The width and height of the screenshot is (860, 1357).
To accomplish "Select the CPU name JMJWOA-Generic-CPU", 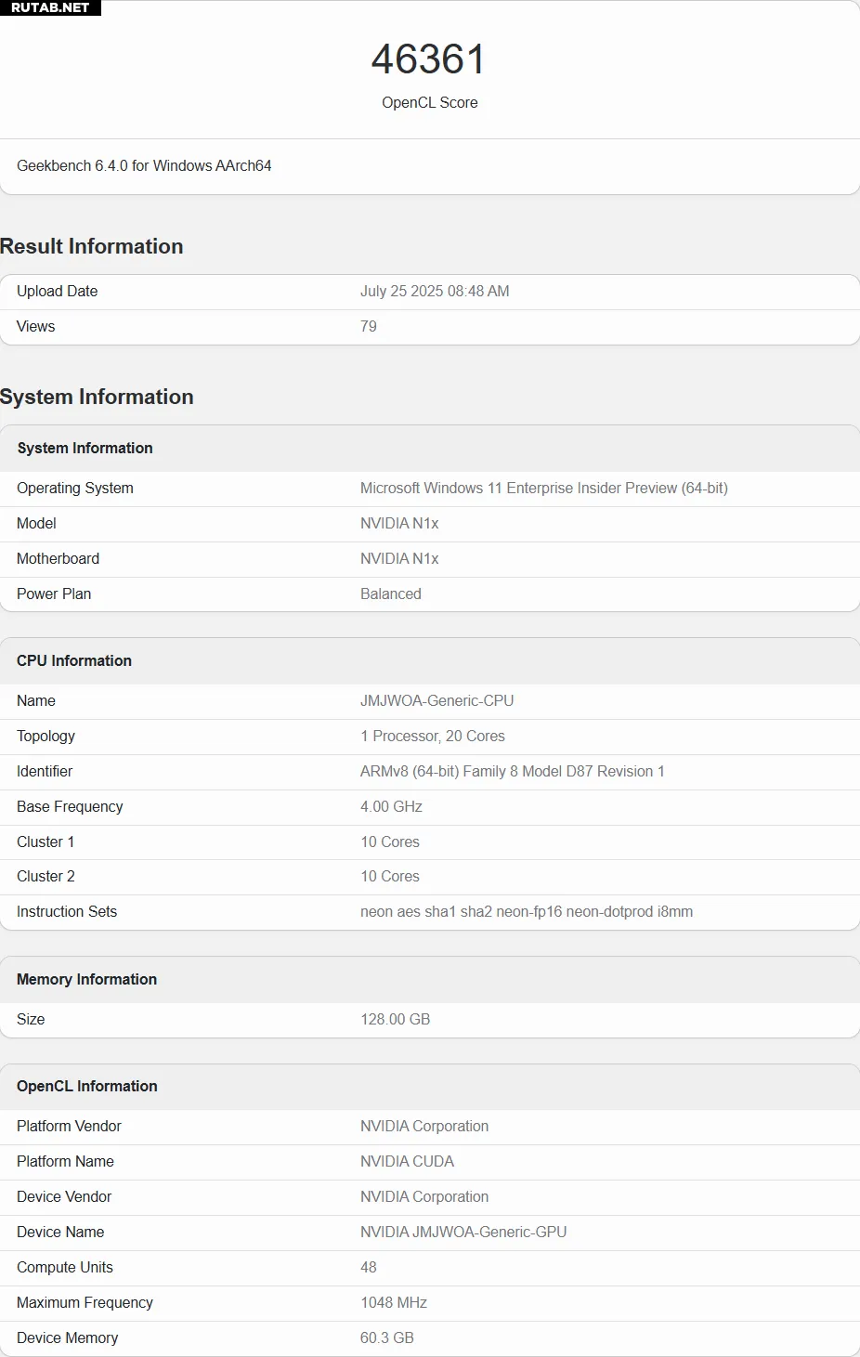I will 437,701.
